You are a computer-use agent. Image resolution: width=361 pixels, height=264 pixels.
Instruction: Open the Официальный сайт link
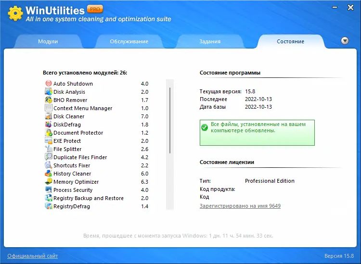[x=32, y=256]
